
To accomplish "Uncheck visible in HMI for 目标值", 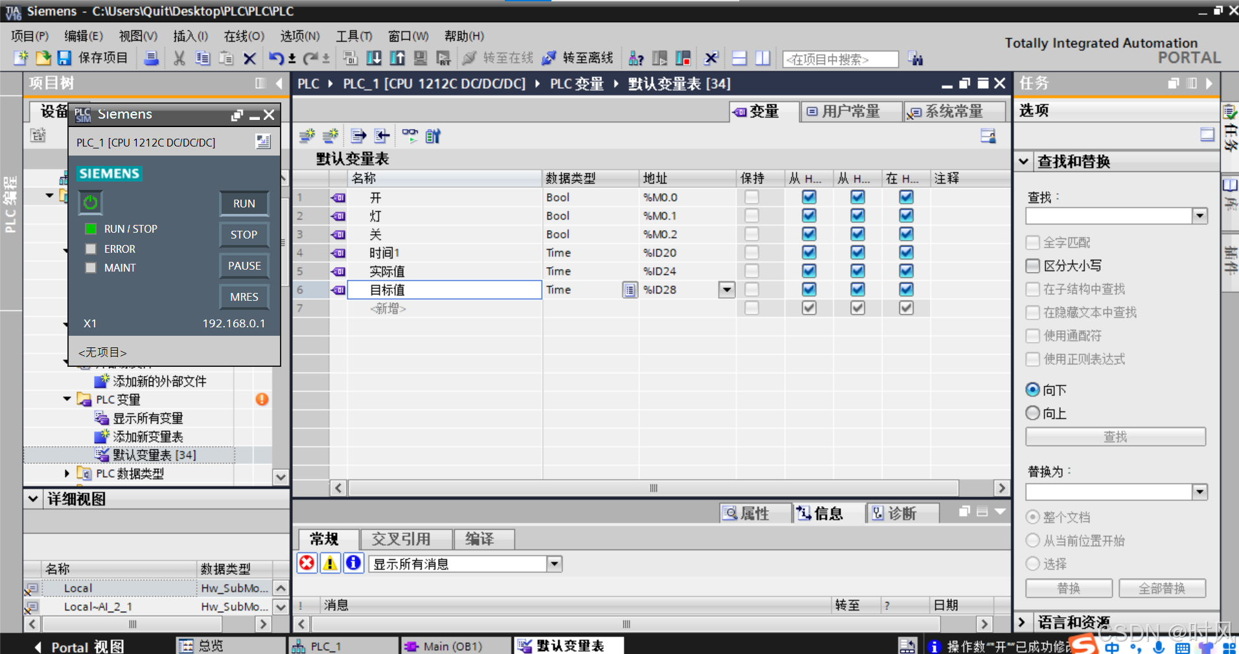I will 907,289.
